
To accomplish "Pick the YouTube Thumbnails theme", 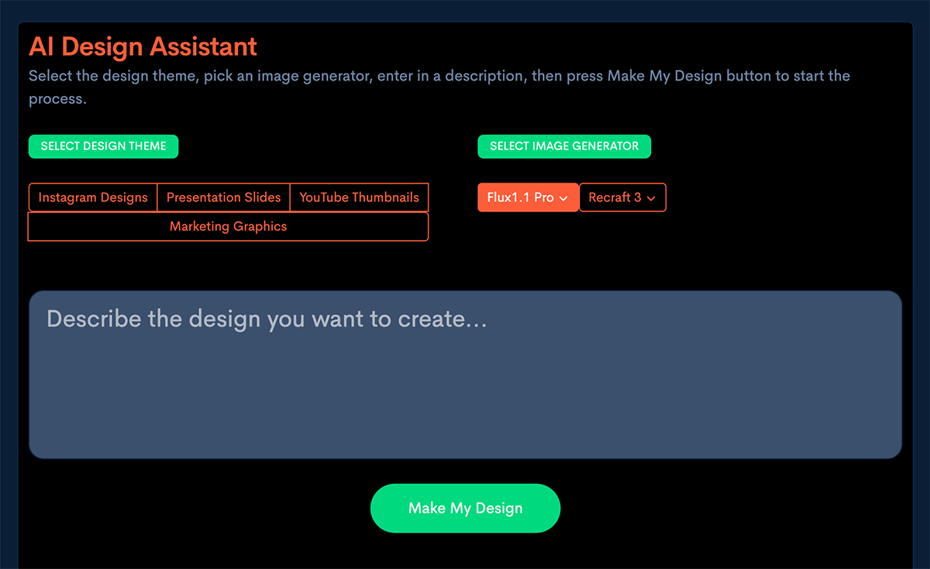I will pyautogui.click(x=359, y=197).
